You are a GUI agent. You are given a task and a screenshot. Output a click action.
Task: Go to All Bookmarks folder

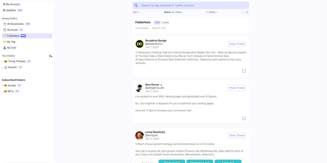pyautogui.click(x=15, y=24)
